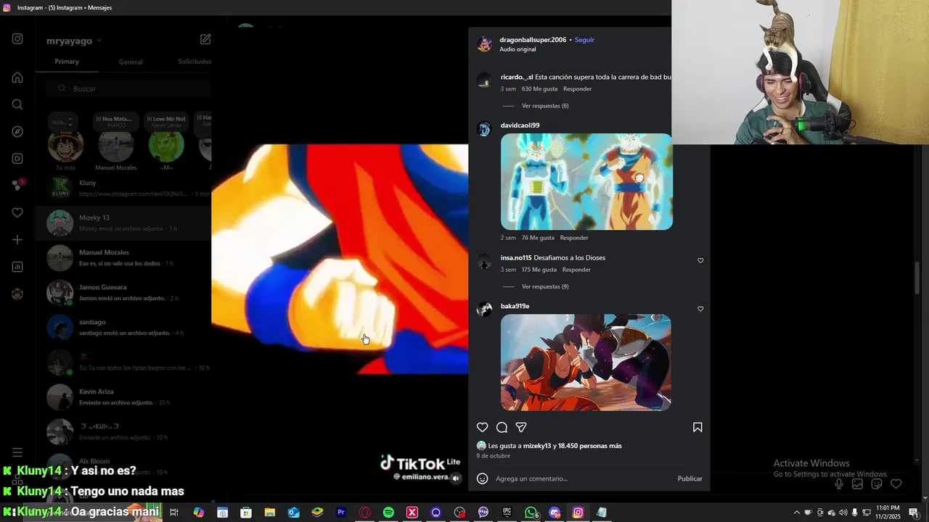Open system volume control in tray
The image size is (929, 522).
click(x=843, y=513)
